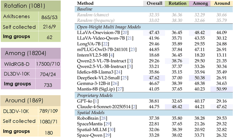This screenshot has width=233, height=138.
Task: Select the Proprietary Models section heading
Action: pyautogui.click(x=95, y=96)
